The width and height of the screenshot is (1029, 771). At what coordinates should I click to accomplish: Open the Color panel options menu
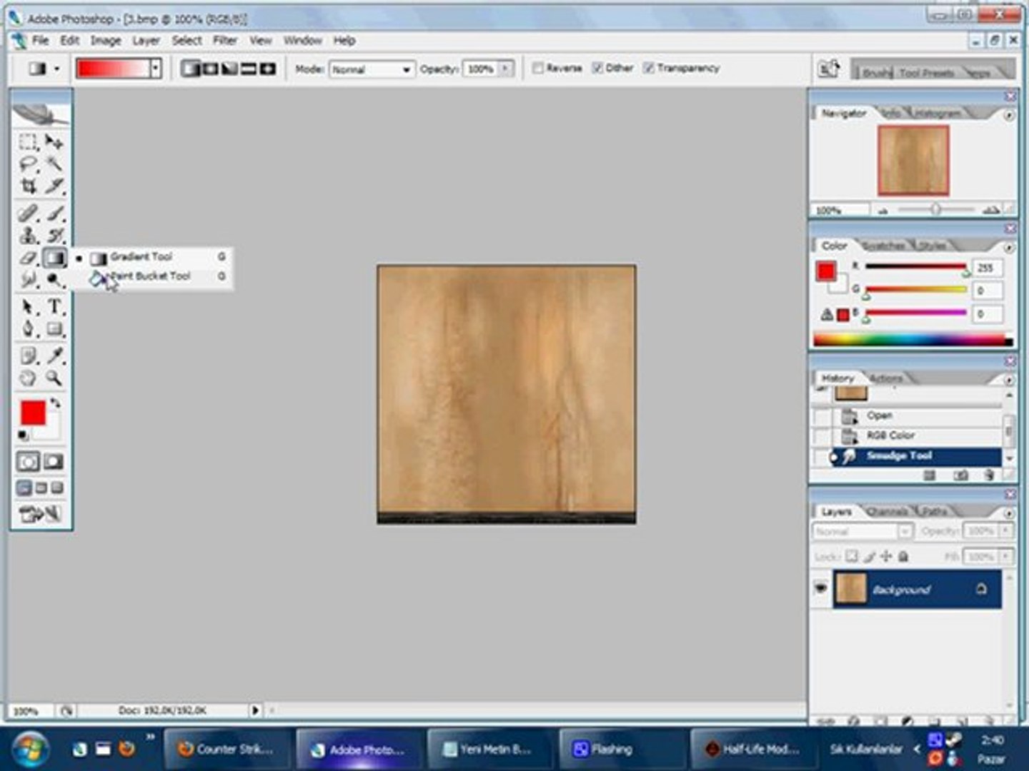(1009, 248)
